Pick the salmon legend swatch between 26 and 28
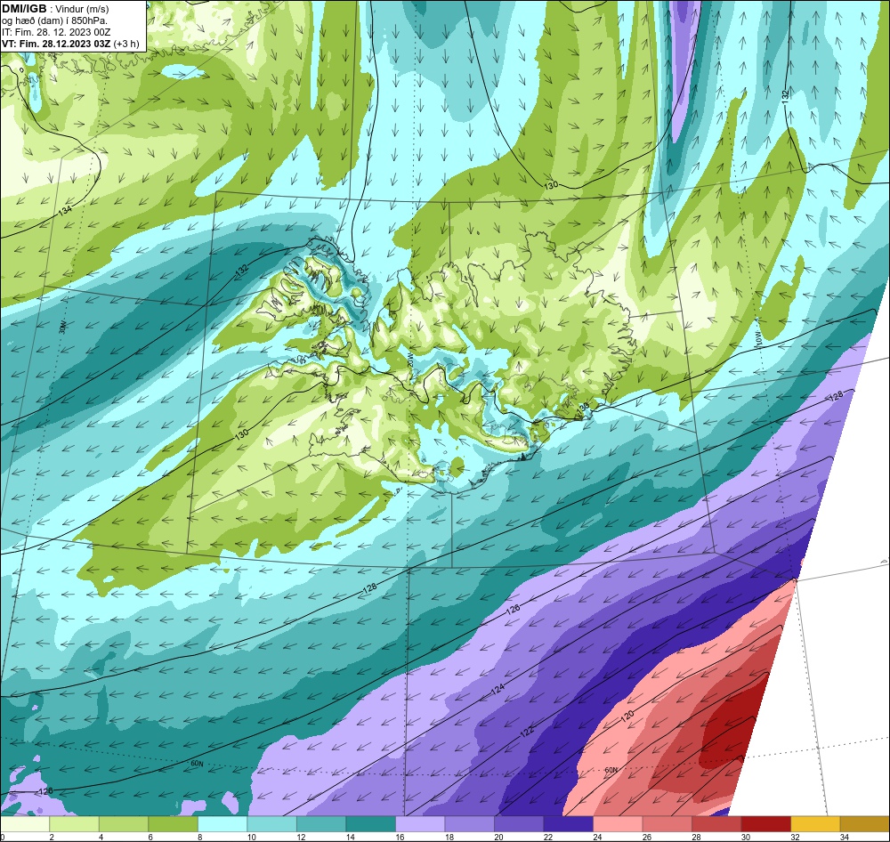The height and width of the screenshot is (842, 890). [667, 824]
